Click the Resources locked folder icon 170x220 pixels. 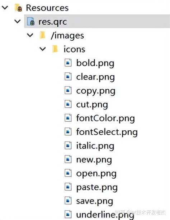click(18, 8)
